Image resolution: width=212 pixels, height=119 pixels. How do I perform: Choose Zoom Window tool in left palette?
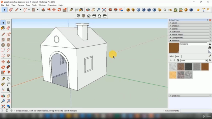(x=8, y=101)
